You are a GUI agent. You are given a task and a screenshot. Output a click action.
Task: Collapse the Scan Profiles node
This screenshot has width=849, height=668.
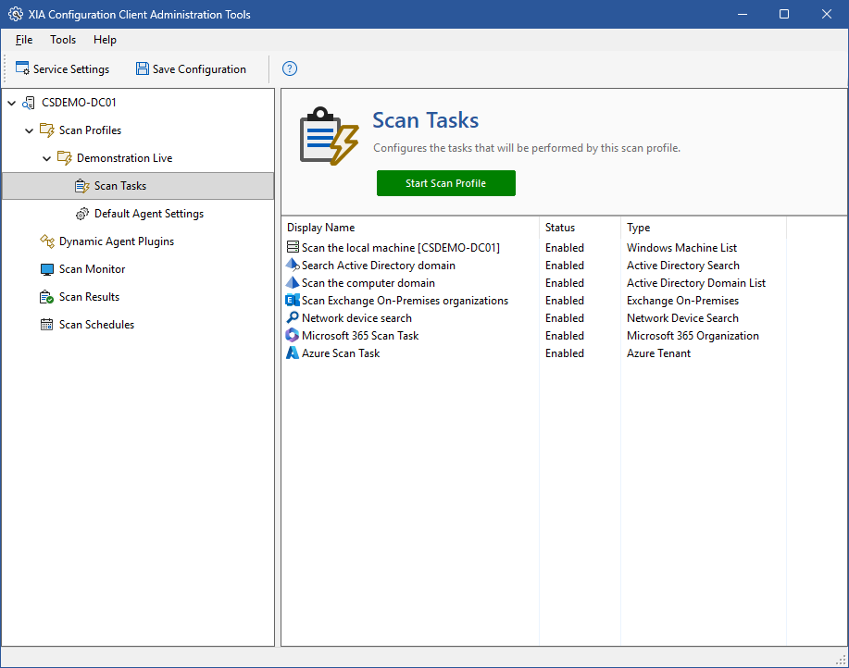coord(30,130)
